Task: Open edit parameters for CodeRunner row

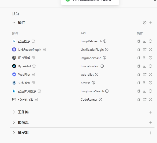Action: [x=145, y=99]
